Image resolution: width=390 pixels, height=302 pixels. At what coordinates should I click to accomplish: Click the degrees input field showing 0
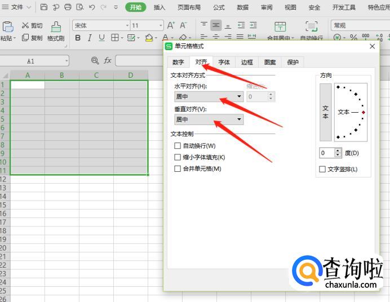click(x=327, y=153)
